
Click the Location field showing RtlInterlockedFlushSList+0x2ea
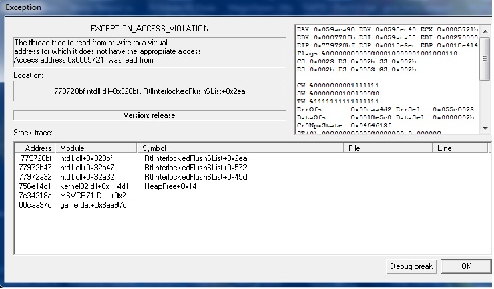point(150,91)
